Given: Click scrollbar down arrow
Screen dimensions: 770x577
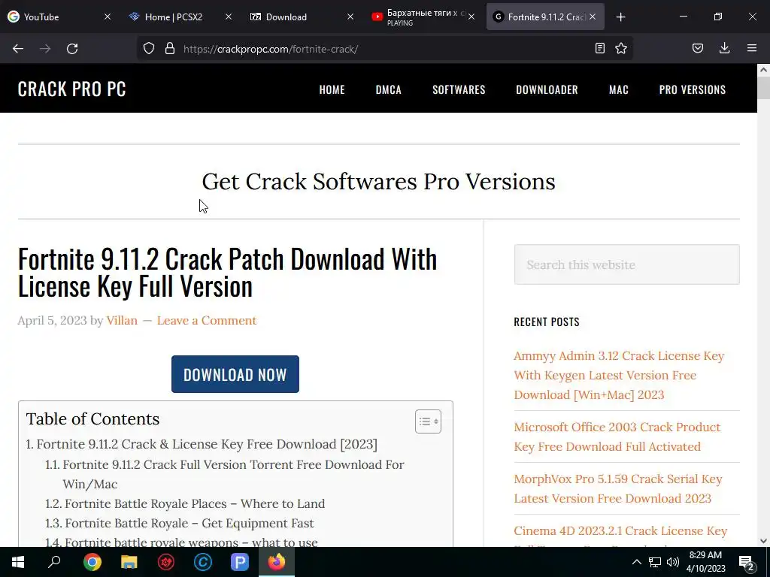Looking at the screenshot, I should coord(764,541).
